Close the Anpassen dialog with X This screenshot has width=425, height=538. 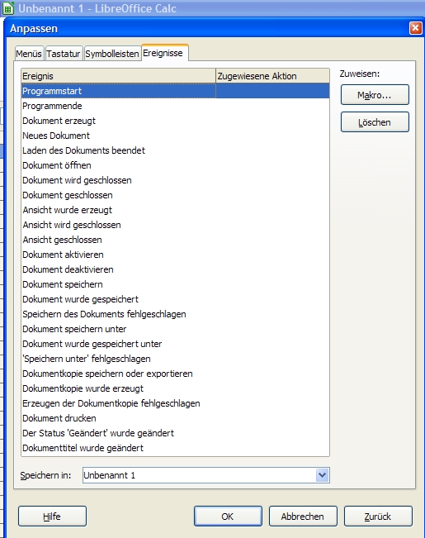tap(416, 28)
